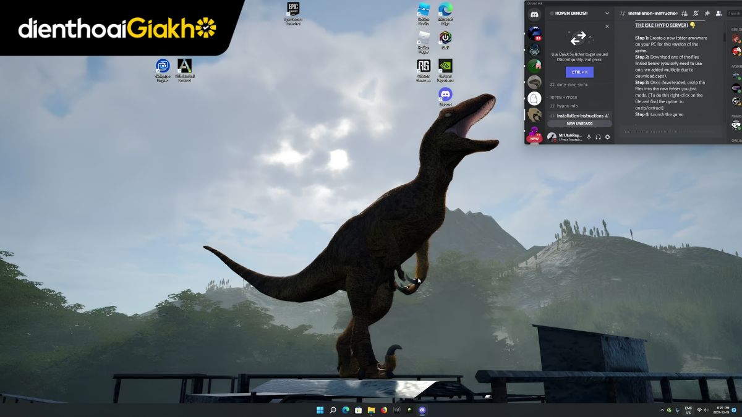This screenshot has width=742, height=417.
Task: Select the white egg server icon in Discord
Action: point(534,98)
